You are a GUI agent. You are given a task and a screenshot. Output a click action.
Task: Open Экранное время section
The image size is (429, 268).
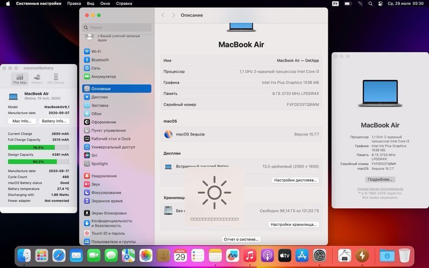pos(116,201)
